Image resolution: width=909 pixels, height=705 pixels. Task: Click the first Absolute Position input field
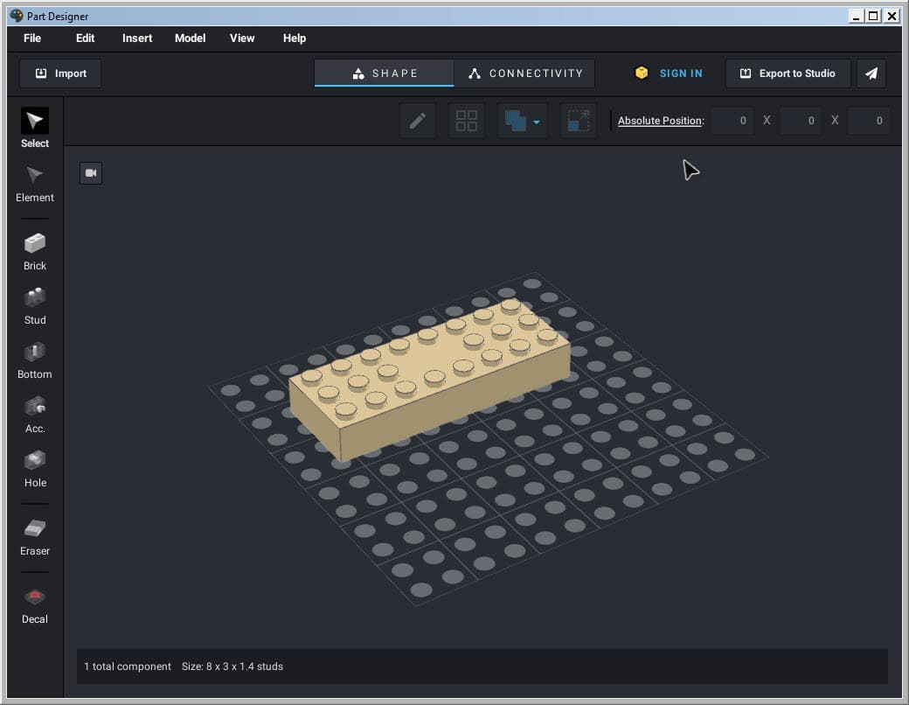pyautogui.click(x=732, y=121)
